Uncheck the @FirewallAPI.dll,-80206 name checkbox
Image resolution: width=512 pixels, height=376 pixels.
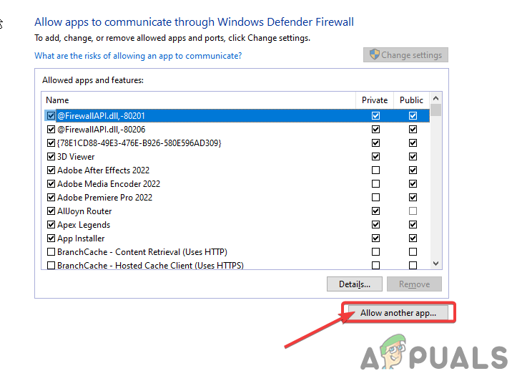(51, 130)
